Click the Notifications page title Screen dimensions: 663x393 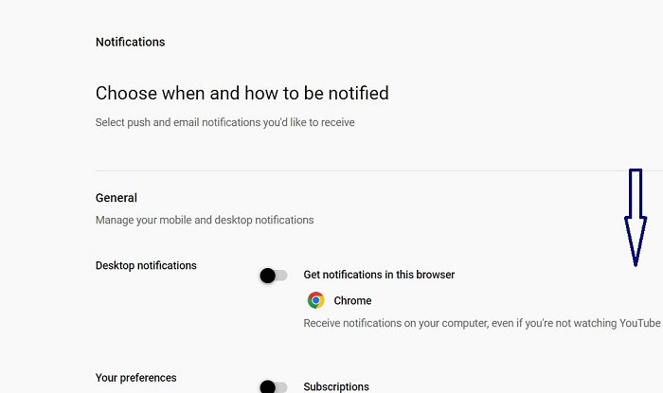(x=130, y=42)
